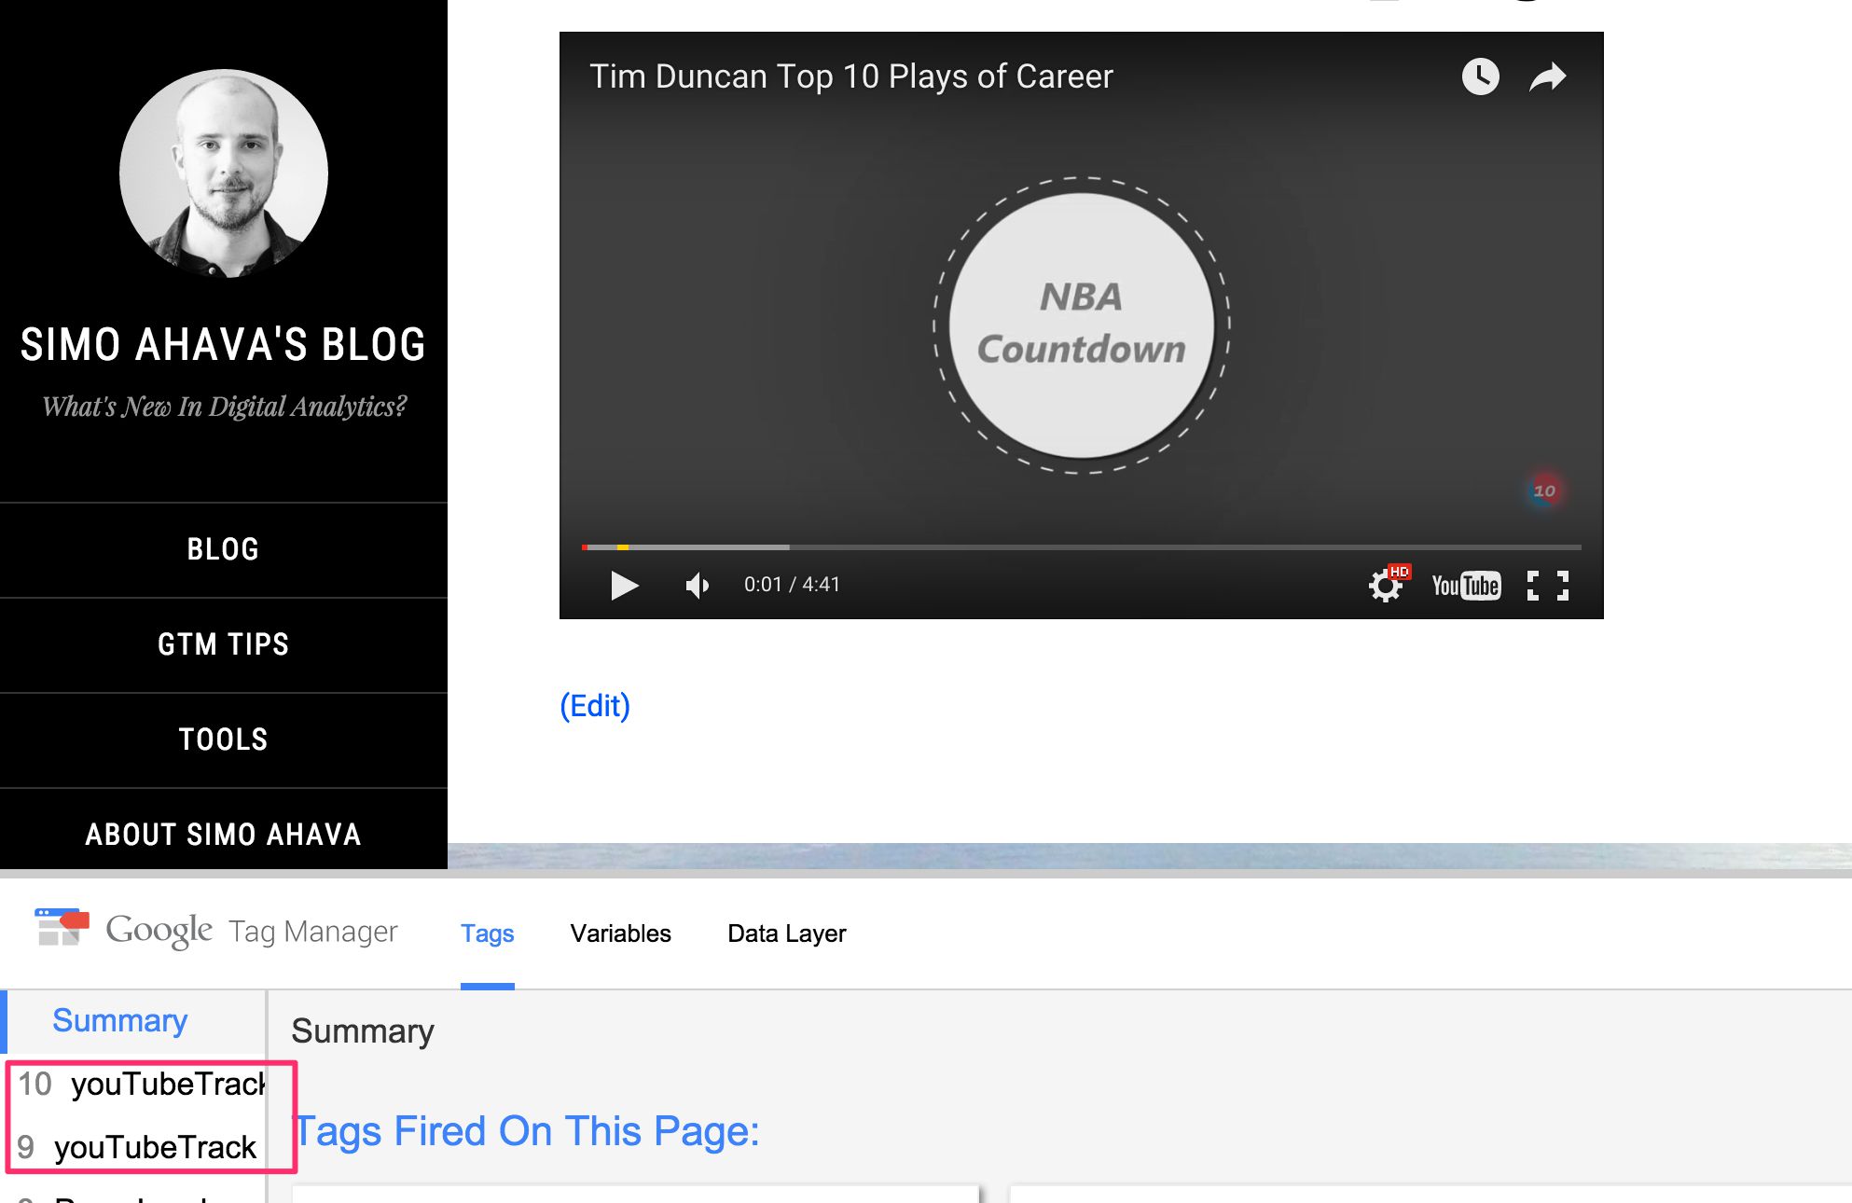Switch to the Variables tab
Viewport: 1852px width, 1203px height.
(x=620, y=933)
